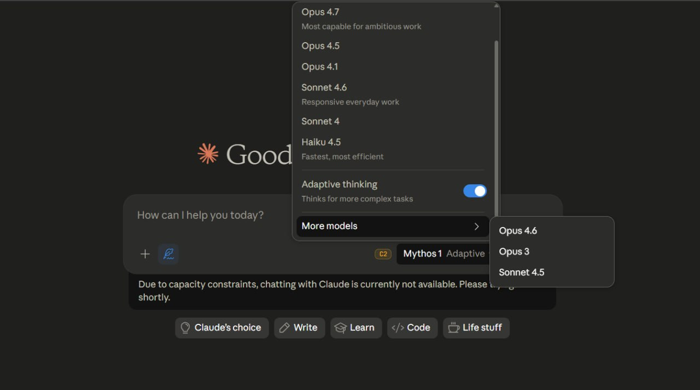700x390 pixels.
Task: Click the Write suggestion chip
Action: pos(300,328)
